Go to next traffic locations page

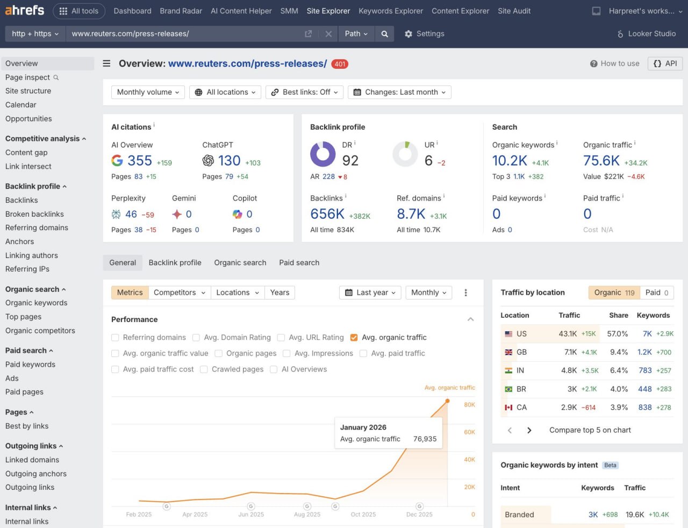pyautogui.click(x=529, y=430)
